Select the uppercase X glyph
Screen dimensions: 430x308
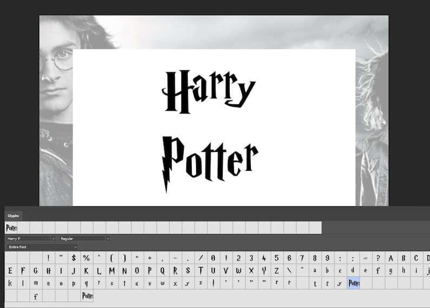[x=251, y=271]
